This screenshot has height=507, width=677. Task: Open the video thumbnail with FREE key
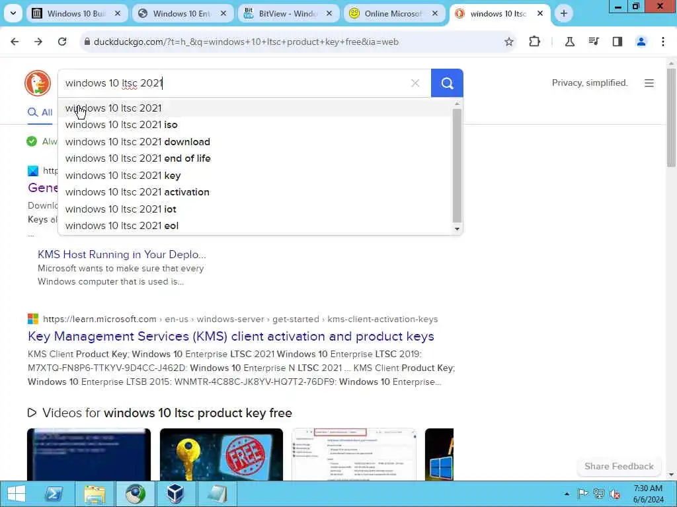coord(221,454)
